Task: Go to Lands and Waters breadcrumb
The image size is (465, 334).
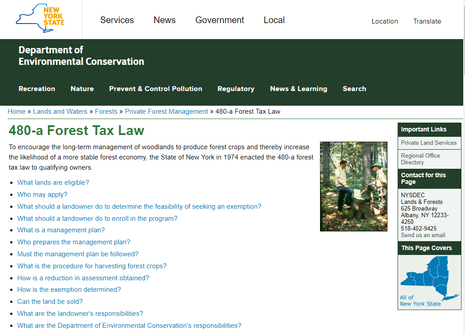Action: point(60,111)
